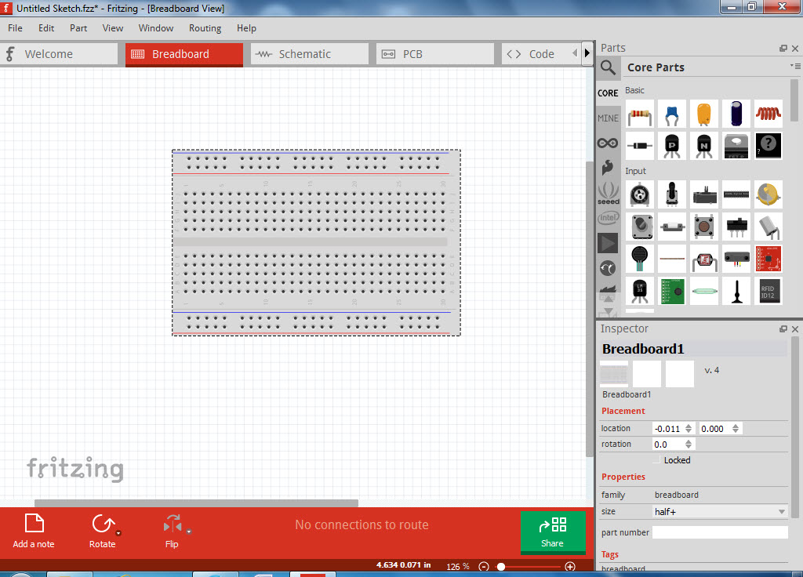Select the resistor part from Core Parts

(x=640, y=113)
